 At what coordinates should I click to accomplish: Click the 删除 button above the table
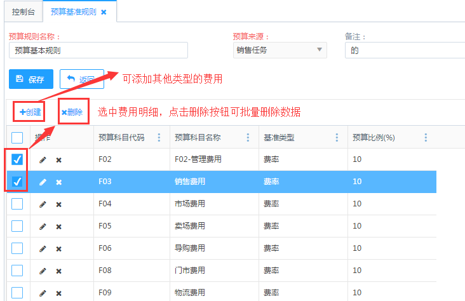point(72,112)
